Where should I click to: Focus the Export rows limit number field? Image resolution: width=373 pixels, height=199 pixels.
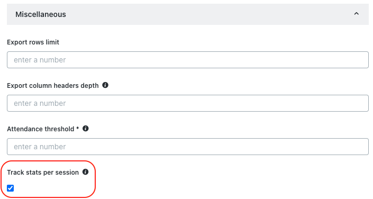188,60
